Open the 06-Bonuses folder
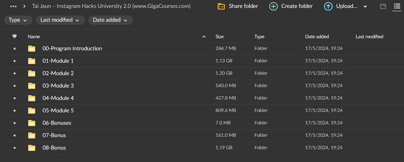This screenshot has height=162, width=404. coord(57,123)
